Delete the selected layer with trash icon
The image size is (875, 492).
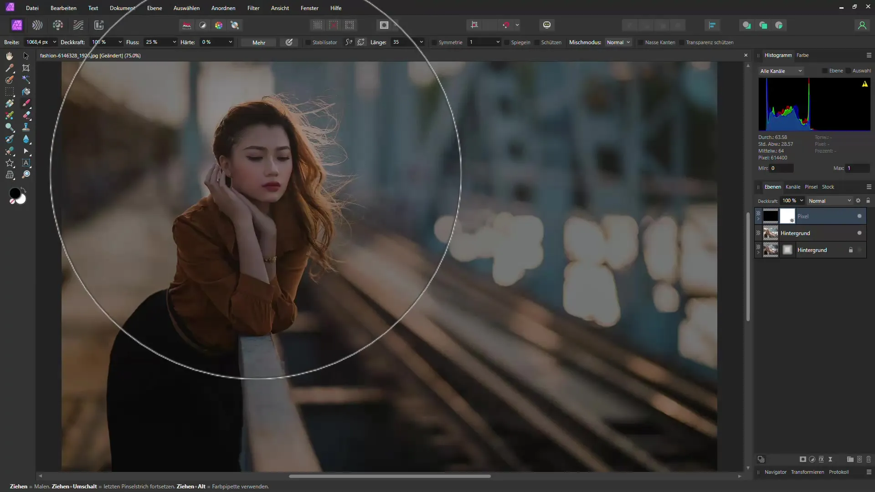tap(868, 459)
